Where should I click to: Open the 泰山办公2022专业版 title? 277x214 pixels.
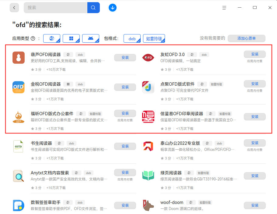180,143
